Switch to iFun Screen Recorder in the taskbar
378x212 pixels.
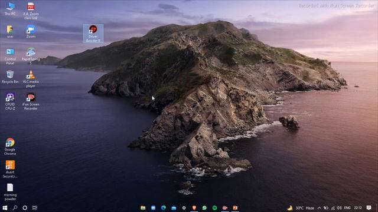(225, 208)
